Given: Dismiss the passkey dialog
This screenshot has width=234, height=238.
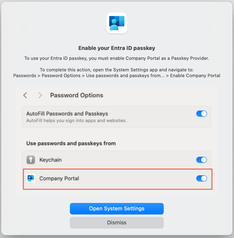Looking at the screenshot, I should click(x=116, y=223).
